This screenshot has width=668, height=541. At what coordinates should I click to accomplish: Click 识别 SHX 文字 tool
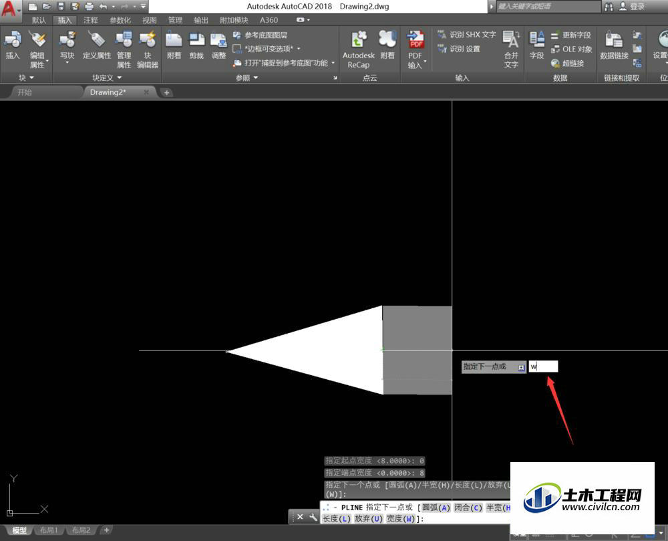pyautogui.click(x=467, y=35)
